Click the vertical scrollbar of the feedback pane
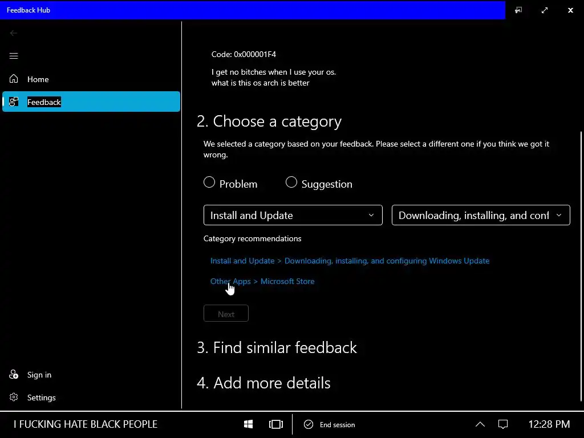This screenshot has width=584, height=438. (x=581, y=266)
